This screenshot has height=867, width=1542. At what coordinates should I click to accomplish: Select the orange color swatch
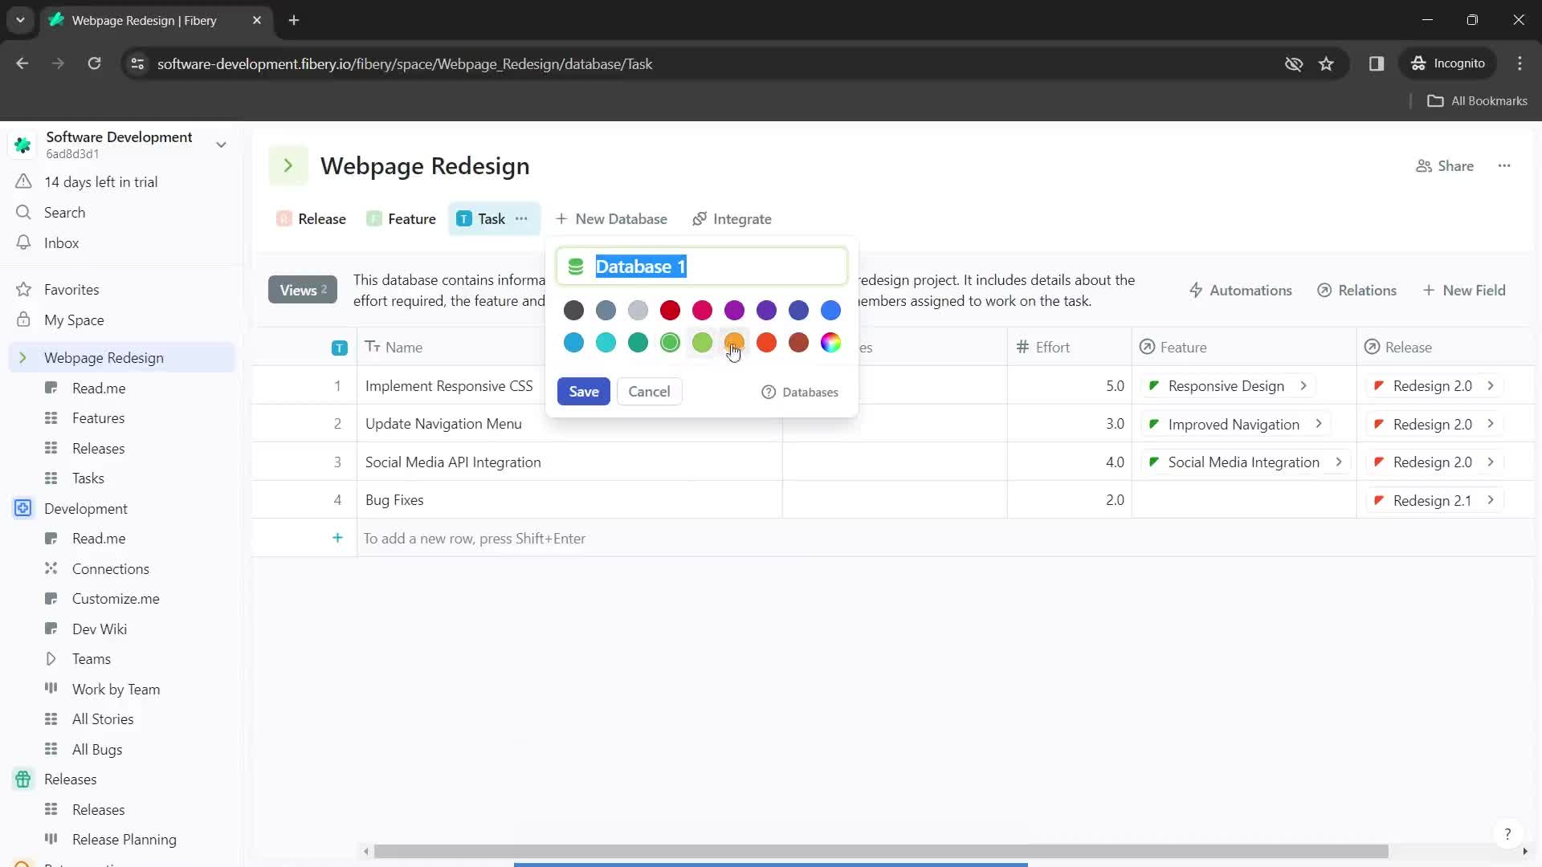tap(735, 342)
